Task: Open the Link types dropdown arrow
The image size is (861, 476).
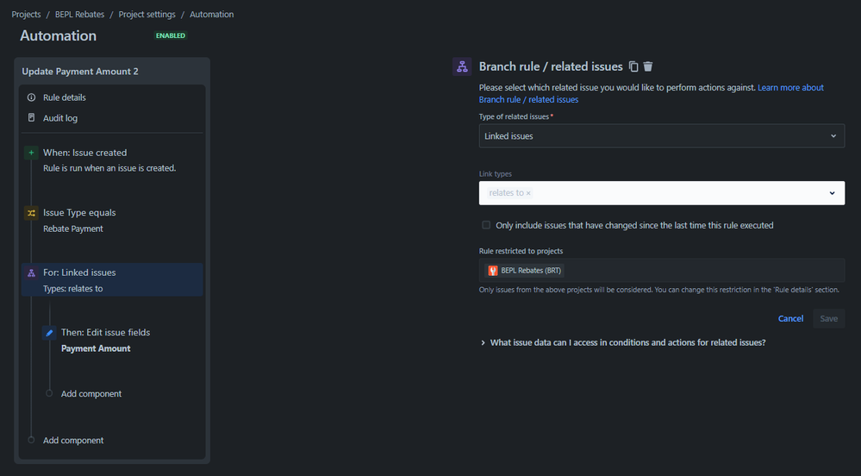Action: coord(832,193)
